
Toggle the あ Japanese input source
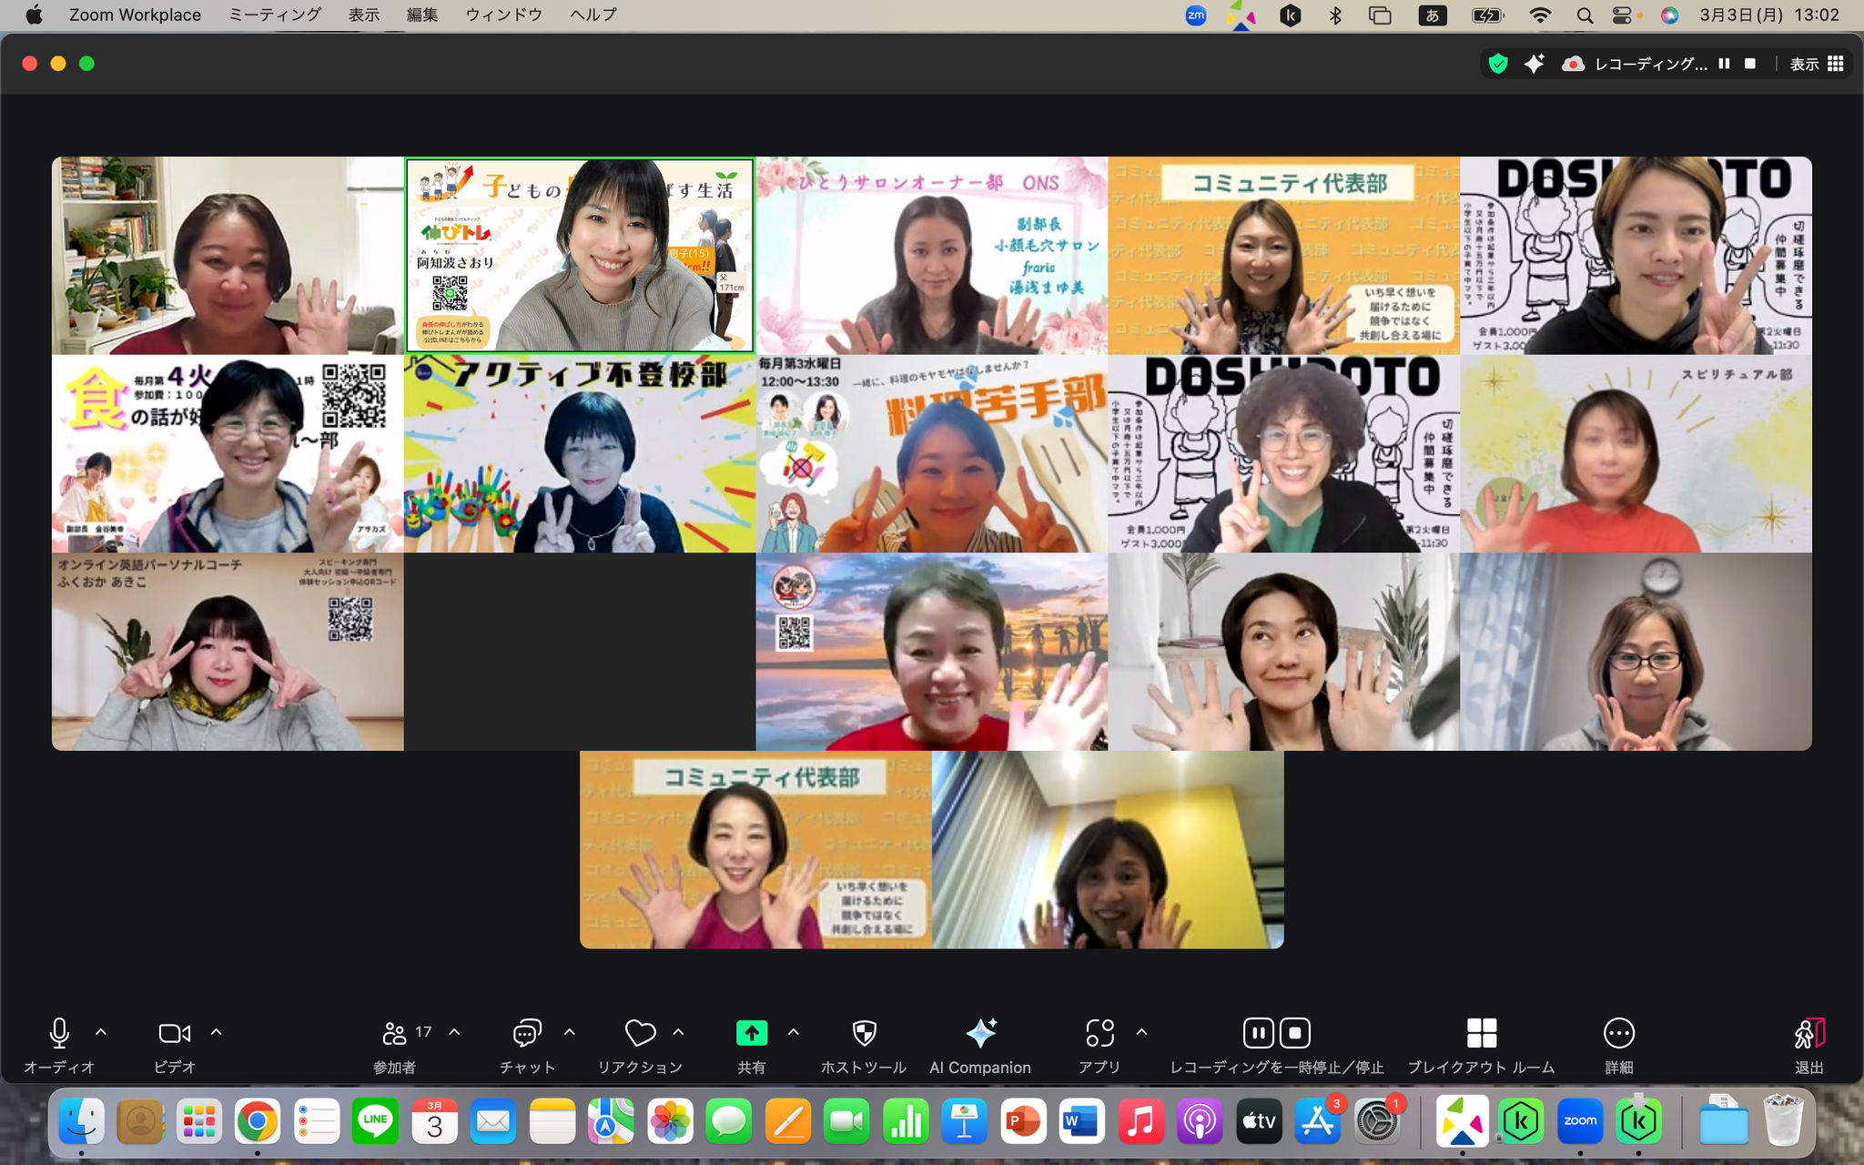pos(1433,15)
